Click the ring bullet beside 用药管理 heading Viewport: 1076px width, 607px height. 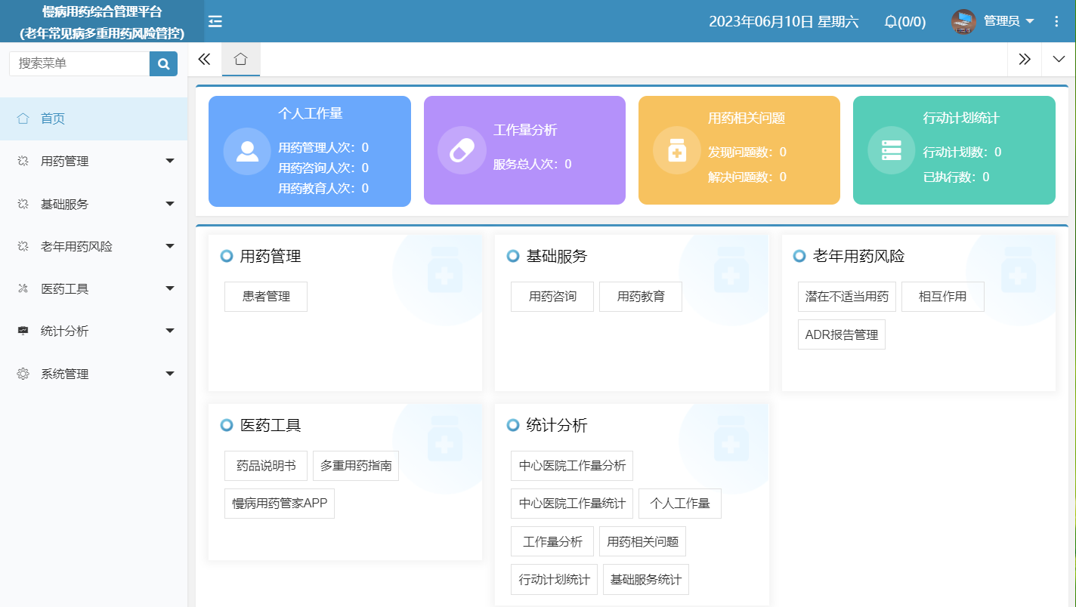click(227, 256)
